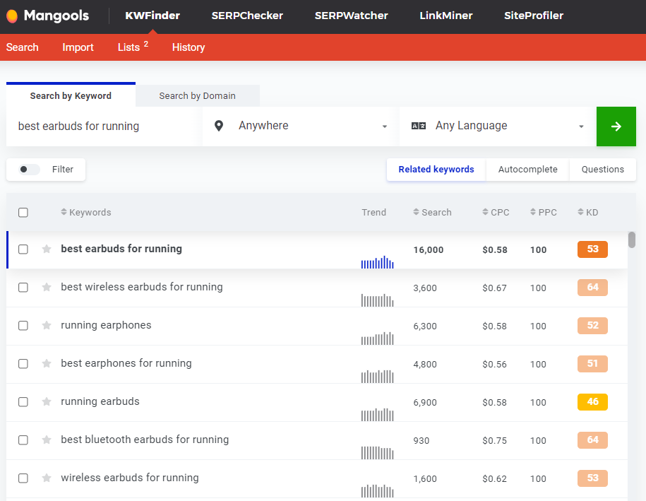Open the Lists section
646x501 pixels.
[x=133, y=47]
